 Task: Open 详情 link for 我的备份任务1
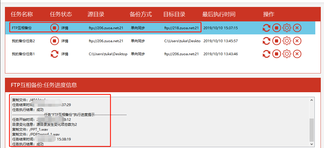coord(65,54)
